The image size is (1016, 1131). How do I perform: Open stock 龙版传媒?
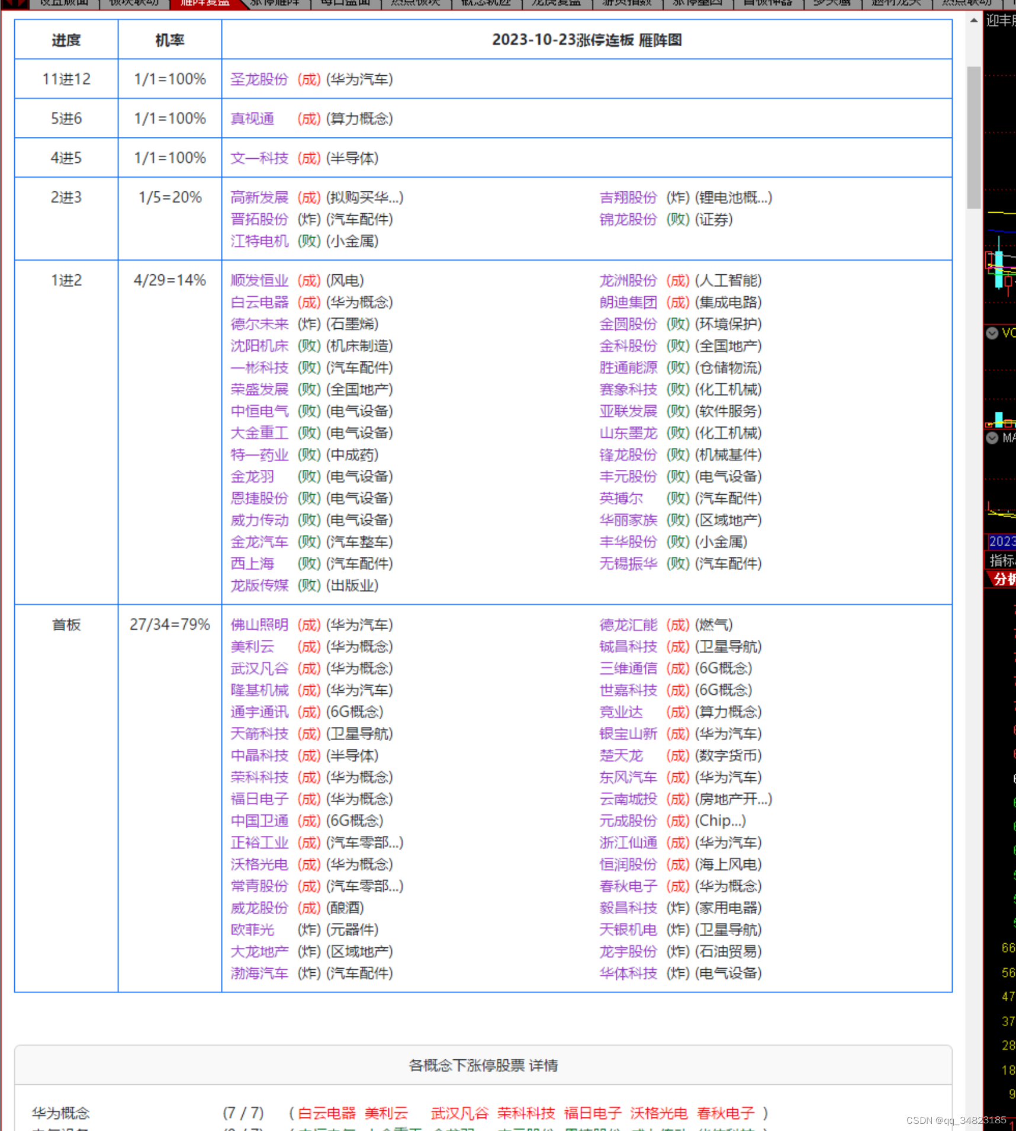pos(259,586)
